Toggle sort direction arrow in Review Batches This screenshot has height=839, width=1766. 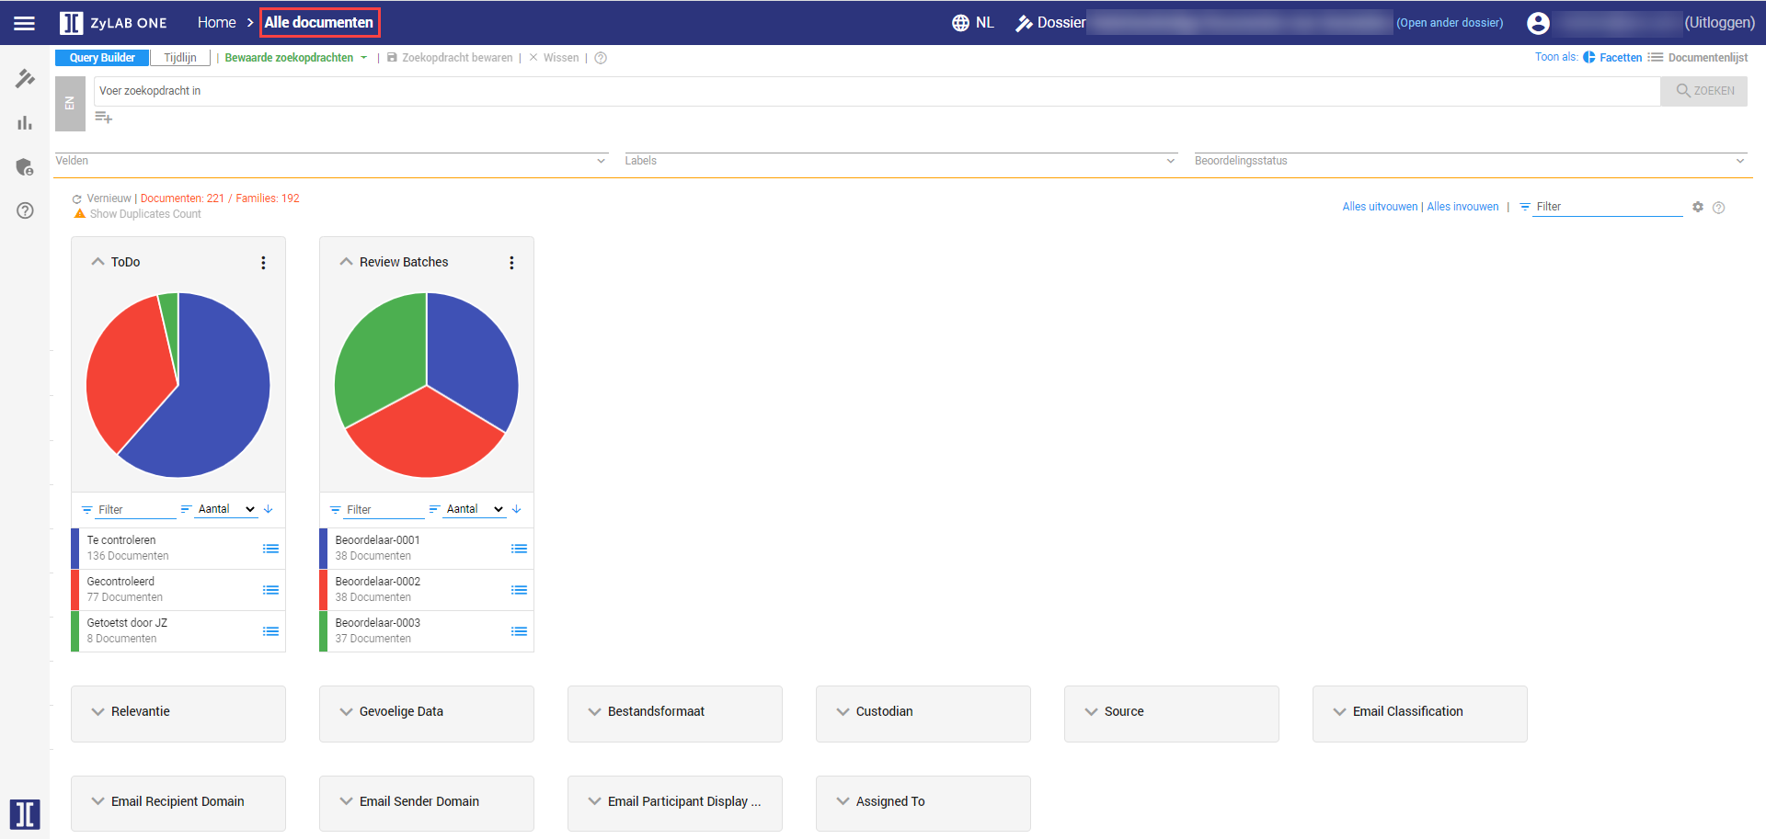[x=517, y=509]
